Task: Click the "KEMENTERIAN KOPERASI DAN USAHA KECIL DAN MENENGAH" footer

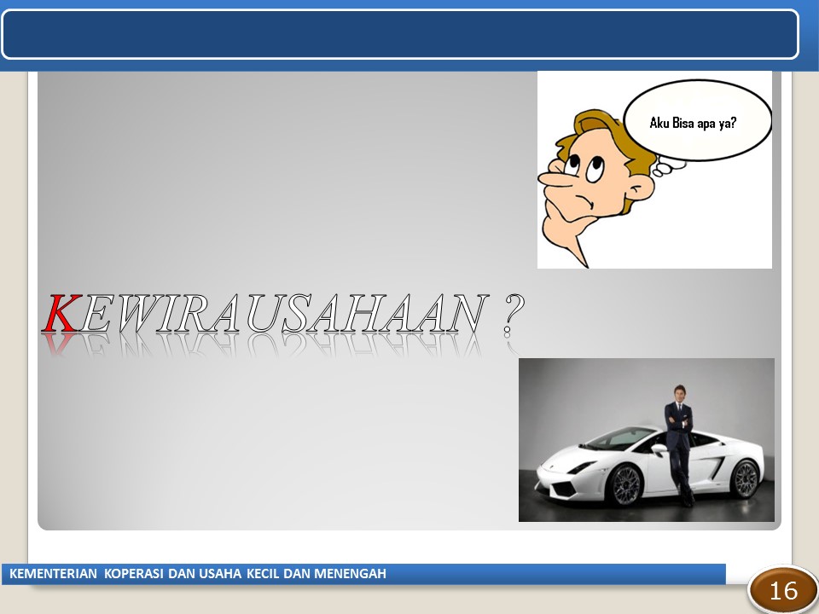Action: [198, 573]
